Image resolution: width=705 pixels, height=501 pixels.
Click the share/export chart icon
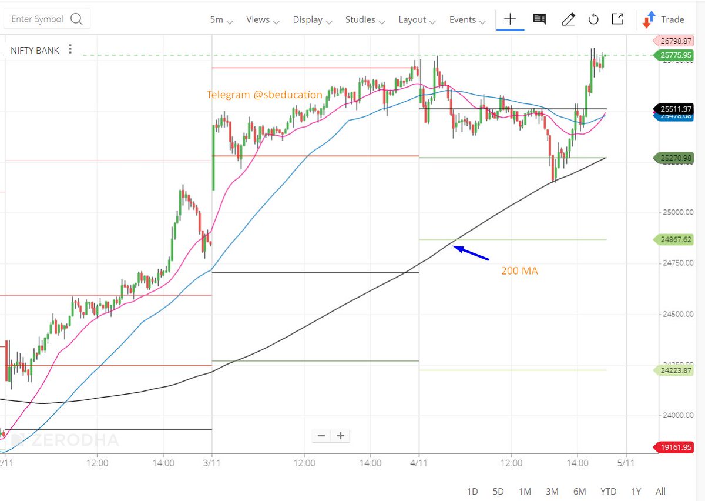617,19
